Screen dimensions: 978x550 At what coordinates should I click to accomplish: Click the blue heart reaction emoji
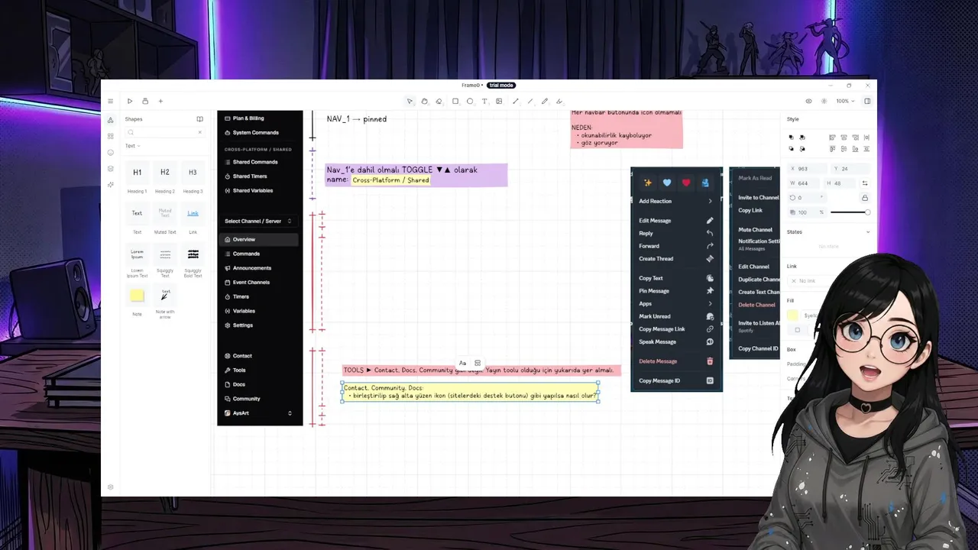tap(667, 183)
